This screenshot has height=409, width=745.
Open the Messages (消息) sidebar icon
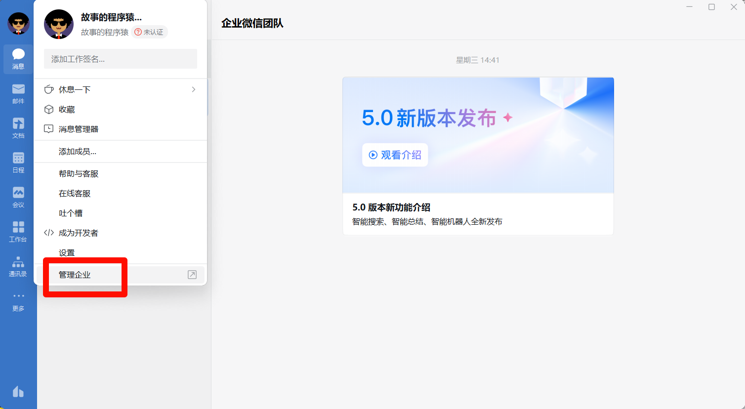tap(18, 59)
